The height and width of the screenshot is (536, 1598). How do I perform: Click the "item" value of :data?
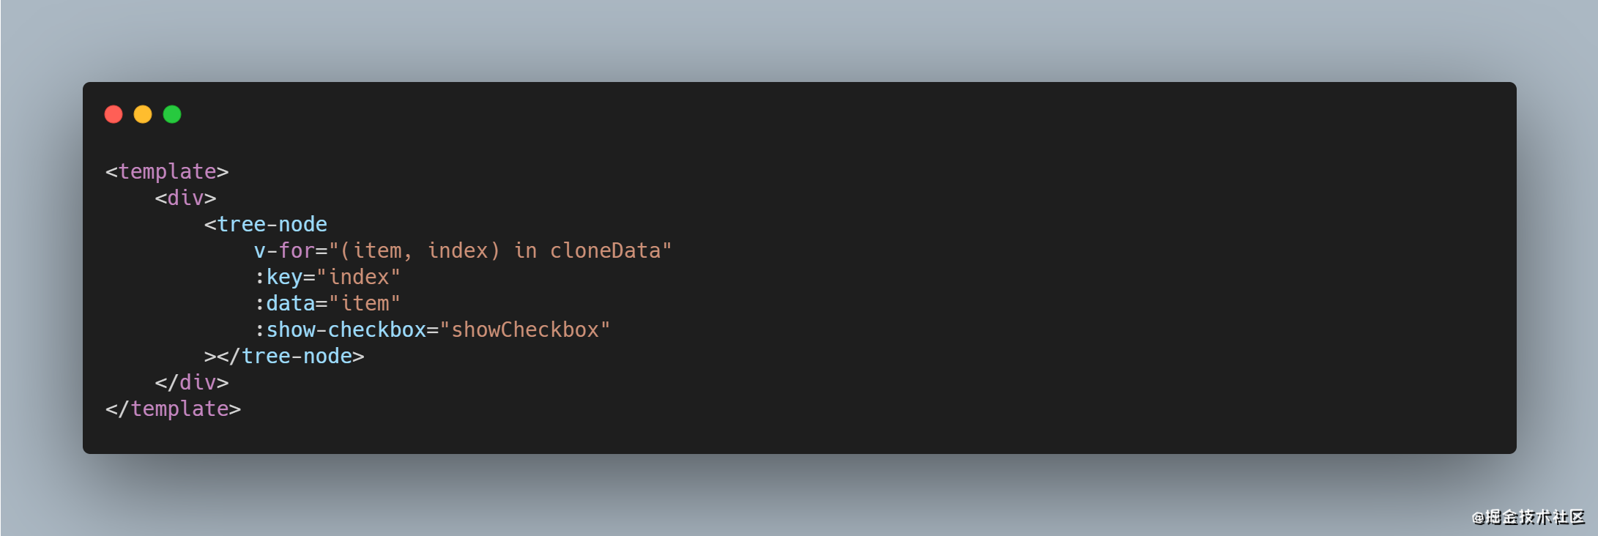365,303
